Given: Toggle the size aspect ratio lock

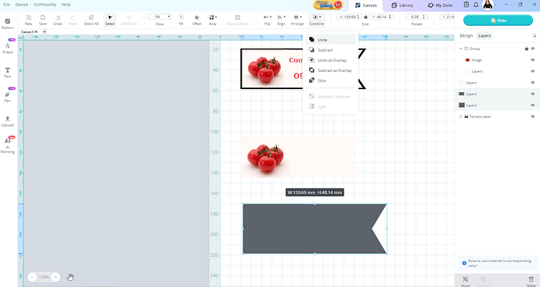Looking at the screenshot, I should (365, 17).
